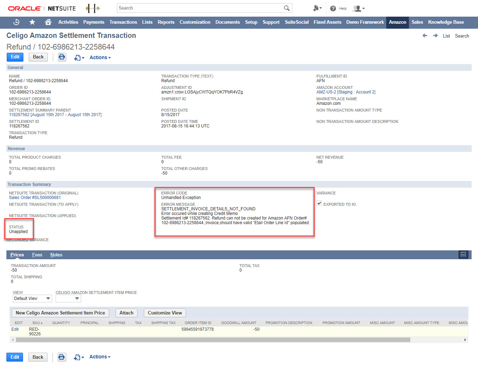Switch to the Prices subtab
Image resolution: width=478 pixels, height=369 pixels.
(17, 255)
